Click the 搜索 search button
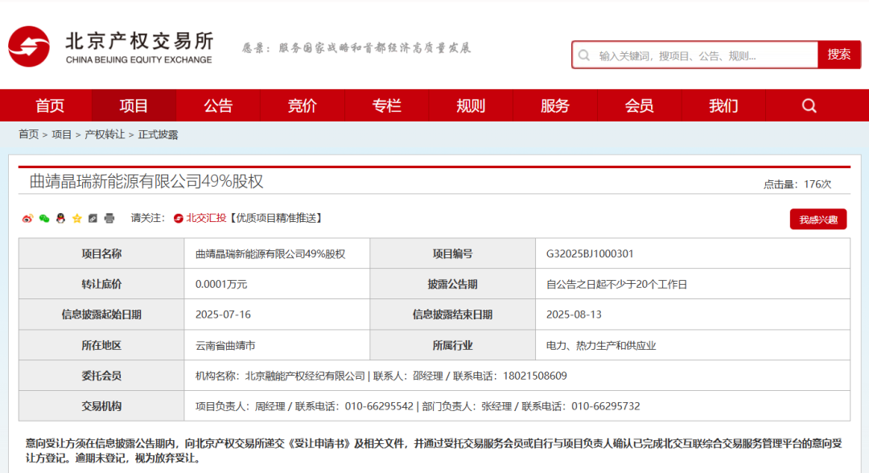This screenshot has width=869, height=473. pyautogui.click(x=839, y=55)
